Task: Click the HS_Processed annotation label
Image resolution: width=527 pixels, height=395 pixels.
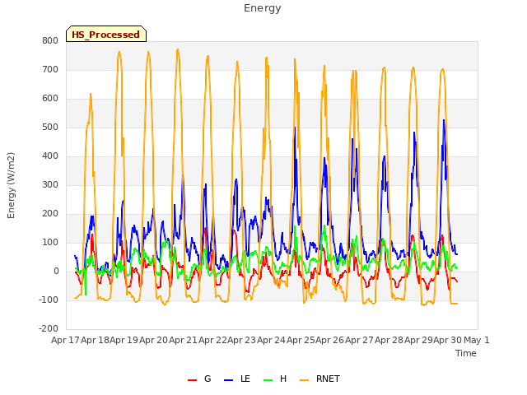Action: [106, 34]
